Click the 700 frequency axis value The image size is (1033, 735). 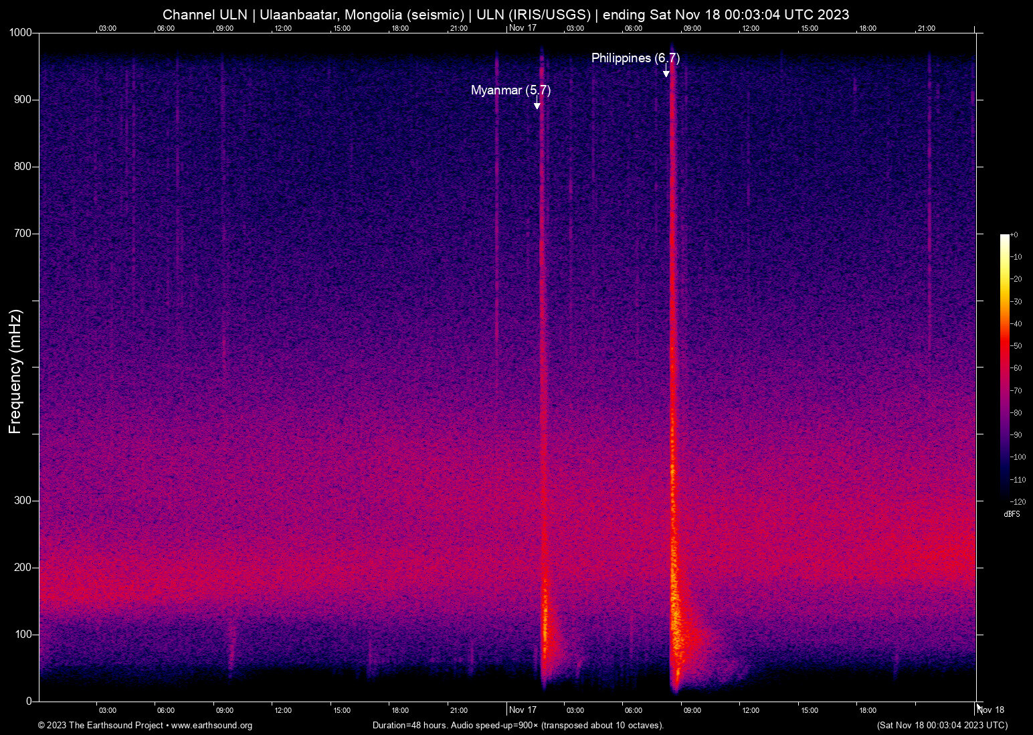(23, 234)
